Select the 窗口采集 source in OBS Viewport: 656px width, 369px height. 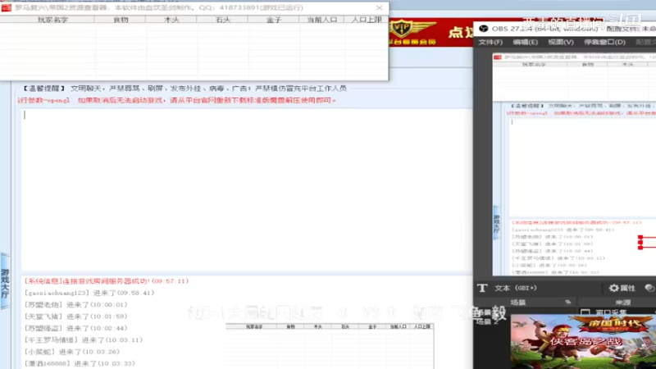tap(611, 312)
